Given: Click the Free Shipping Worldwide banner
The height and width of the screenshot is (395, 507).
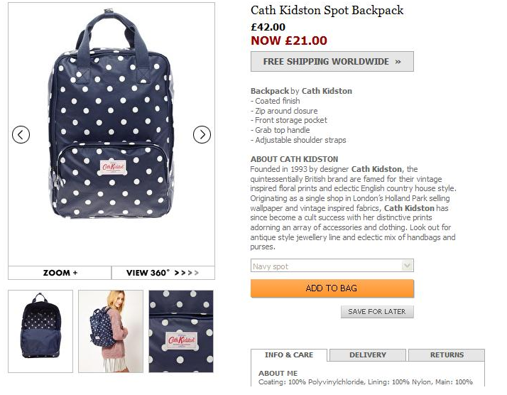Looking at the screenshot, I should [332, 62].
